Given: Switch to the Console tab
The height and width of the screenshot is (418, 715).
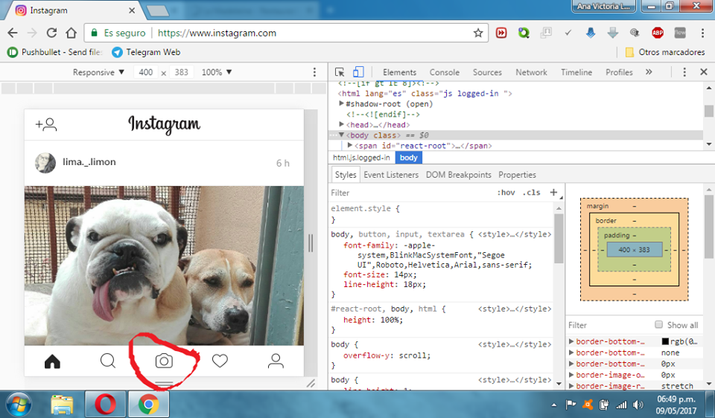Looking at the screenshot, I should point(444,72).
